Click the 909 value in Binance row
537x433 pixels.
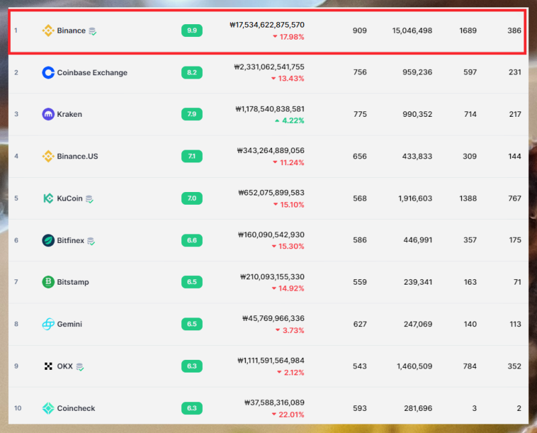tap(360, 31)
